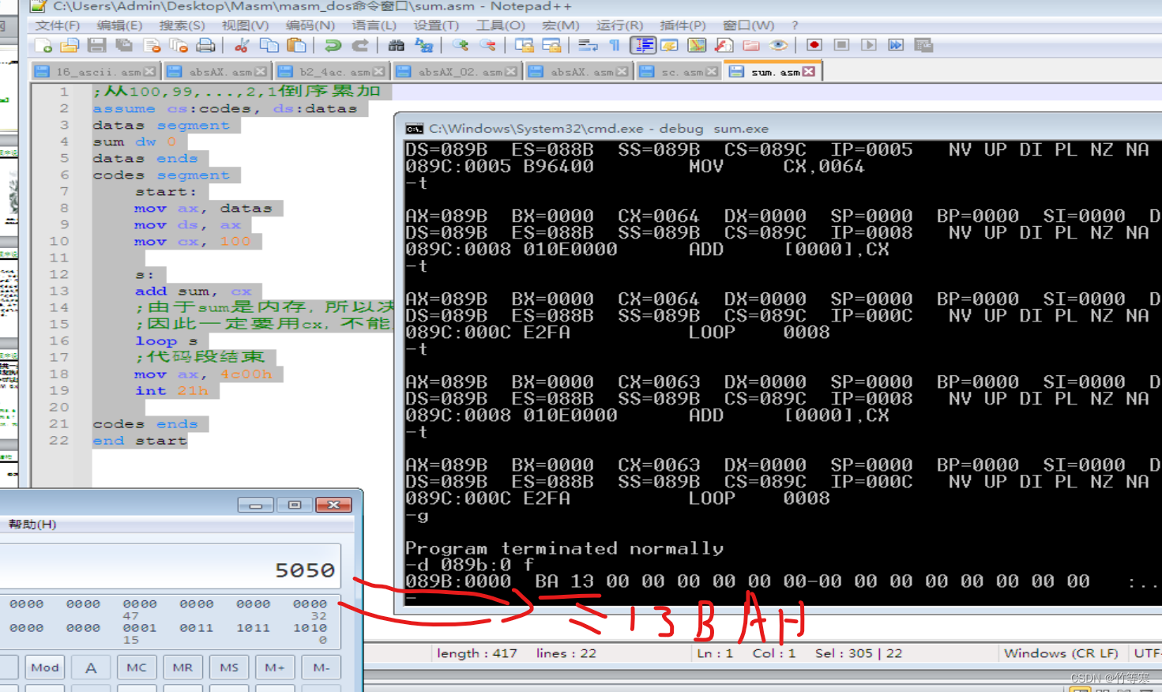The height and width of the screenshot is (692, 1162).
Task: Open the 设置(T) menu
Action: tap(436, 25)
